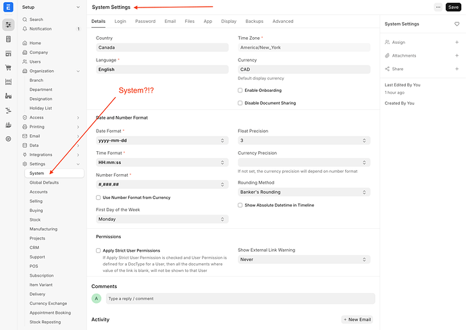Click the comment box to type a reply

[x=240, y=299]
